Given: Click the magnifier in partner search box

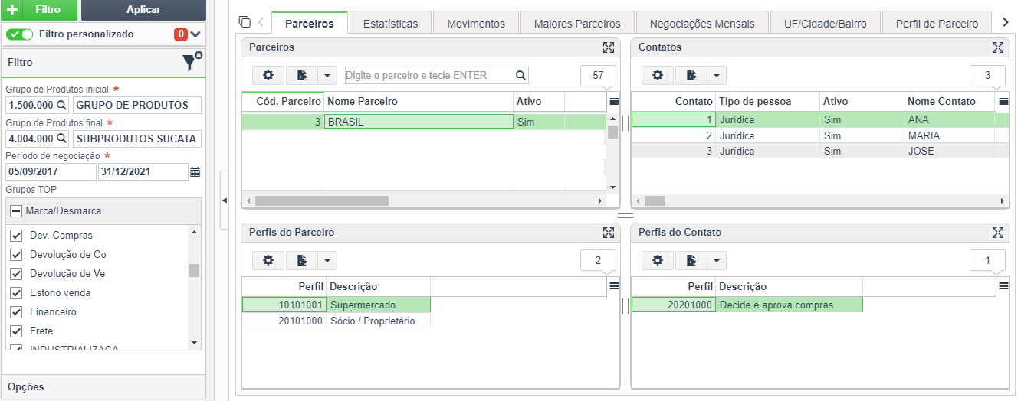Looking at the screenshot, I should pos(520,75).
